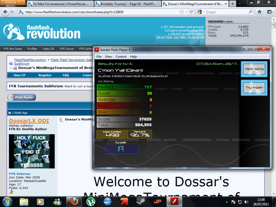The width and height of the screenshot is (276, 207).
Task: Open uTorrent from the taskbar
Action: pos(91,202)
